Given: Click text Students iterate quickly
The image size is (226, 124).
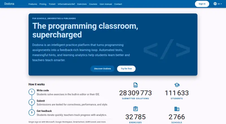Looking at the screenshot, I should tap(72, 115).
